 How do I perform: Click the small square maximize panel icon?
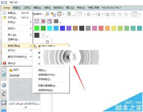click(47, 42)
